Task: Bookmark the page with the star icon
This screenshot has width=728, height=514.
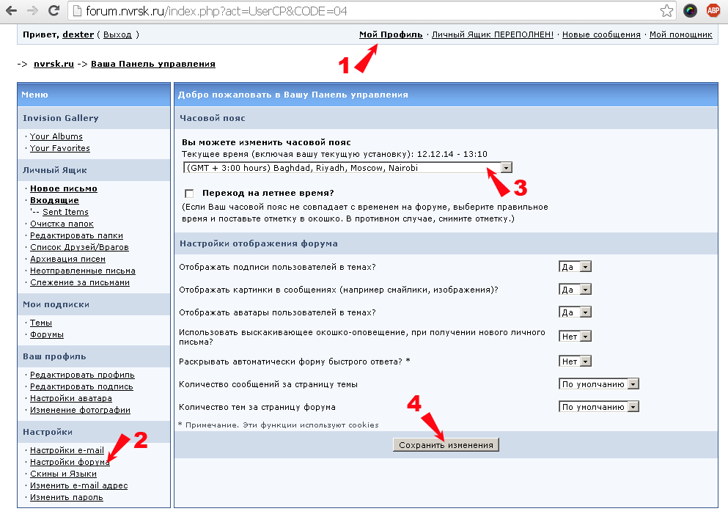Action: point(666,10)
